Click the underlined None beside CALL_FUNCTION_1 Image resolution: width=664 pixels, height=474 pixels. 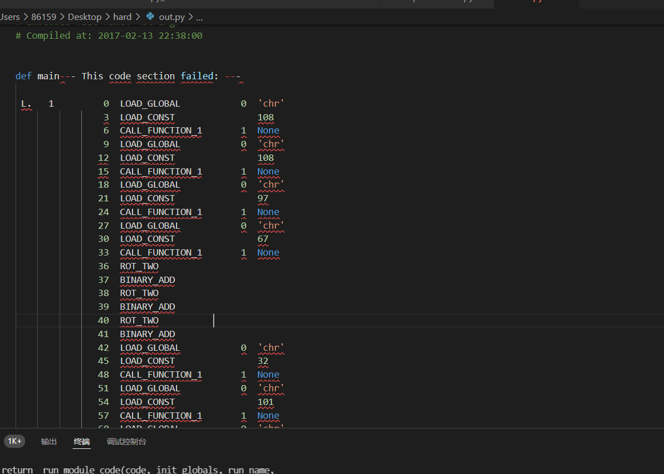(268, 130)
